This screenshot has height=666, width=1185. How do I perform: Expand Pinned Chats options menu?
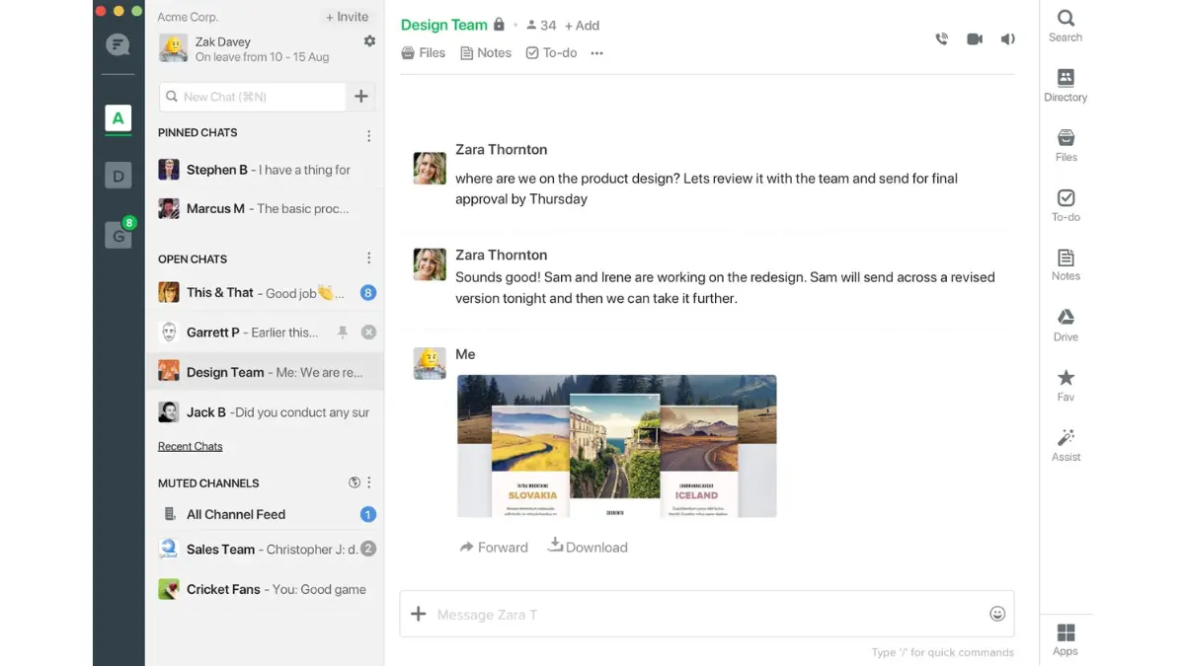point(368,135)
